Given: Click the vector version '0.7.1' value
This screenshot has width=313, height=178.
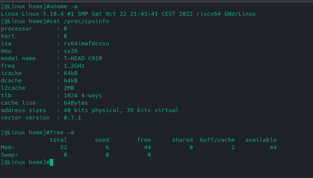Looking at the screenshot, I should click(x=72, y=117).
